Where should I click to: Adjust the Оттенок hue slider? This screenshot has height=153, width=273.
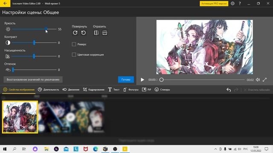point(34,70)
